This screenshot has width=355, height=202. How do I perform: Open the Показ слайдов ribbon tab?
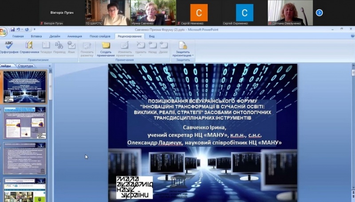pyautogui.click(x=100, y=36)
